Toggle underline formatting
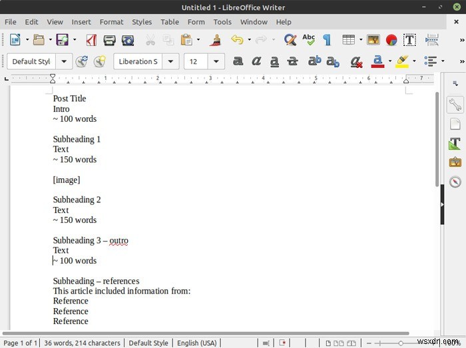466x348 pixels. [x=274, y=62]
